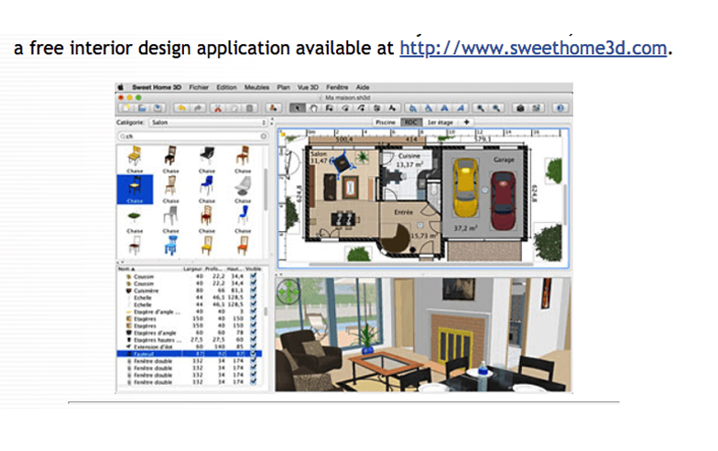Open the Catégorie Salon dropdown
The height and width of the screenshot is (451, 718).
(208, 123)
